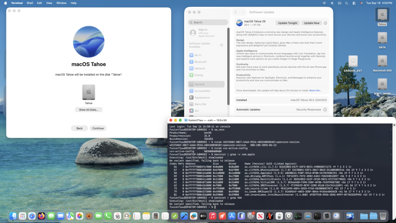
Task: Open Apple TV from the Dock
Action: [203, 216]
